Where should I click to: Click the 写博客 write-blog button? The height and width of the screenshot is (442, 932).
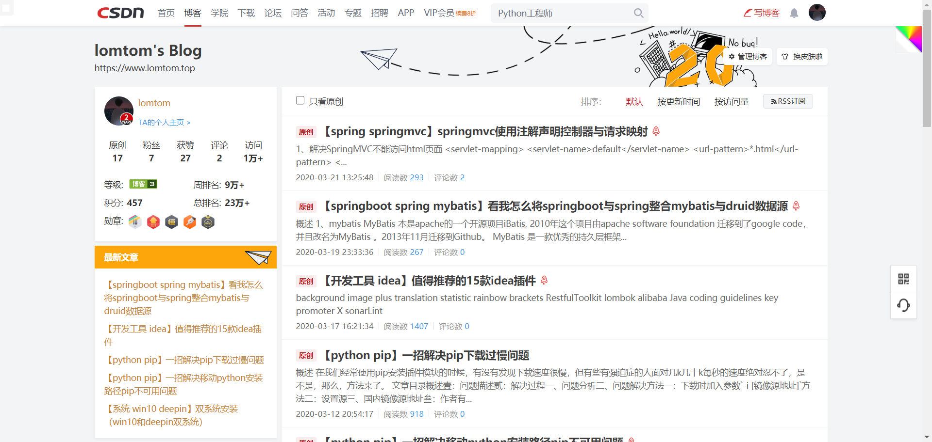click(762, 13)
